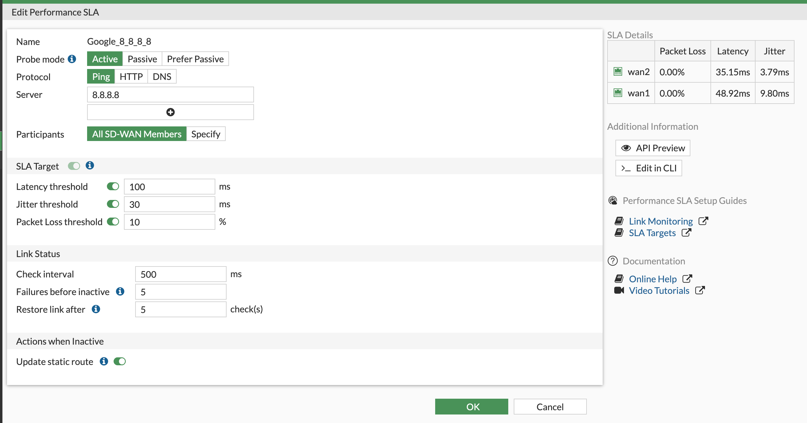Image resolution: width=807 pixels, height=423 pixels.
Task: Select the HTTP protocol option
Action: [132, 76]
